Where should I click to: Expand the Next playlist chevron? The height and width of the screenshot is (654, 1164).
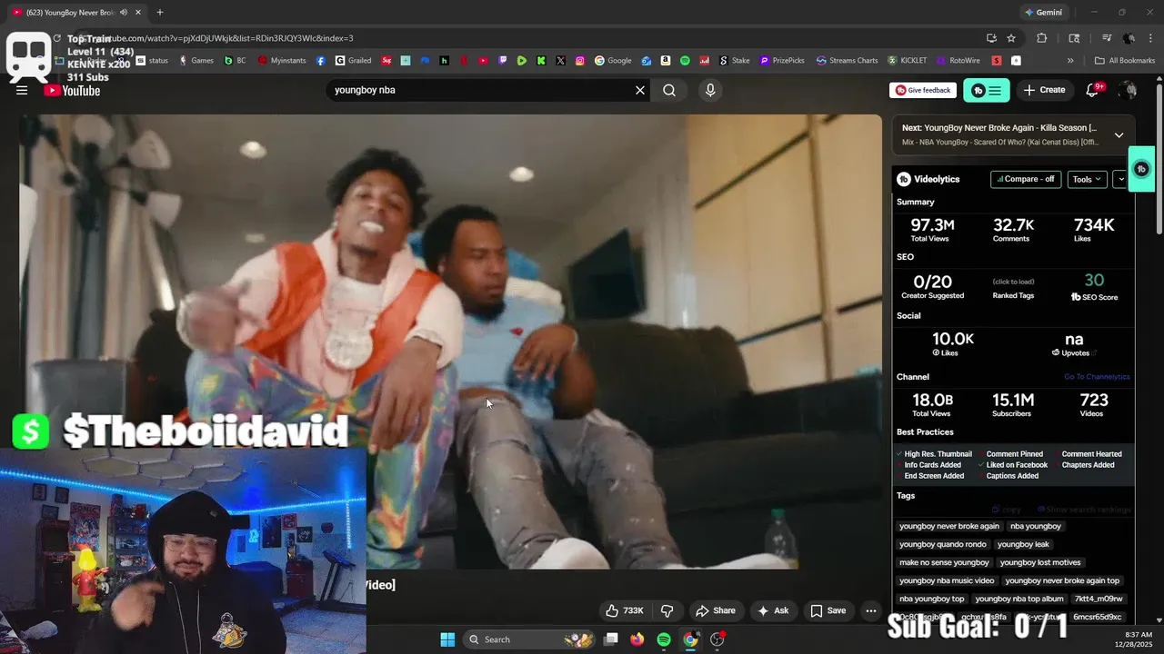[1119, 134]
